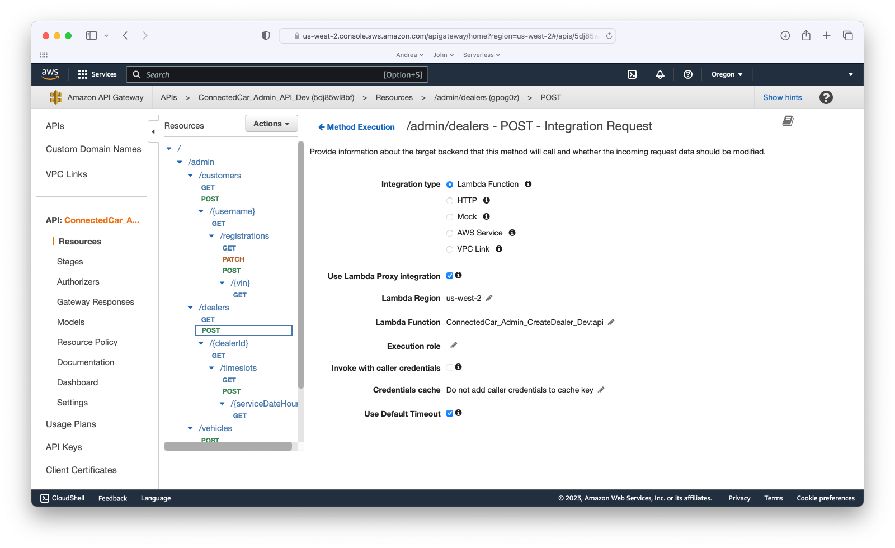Show info for Lambda Proxy integration
Viewport: 895px width, 548px height.
(x=459, y=275)
